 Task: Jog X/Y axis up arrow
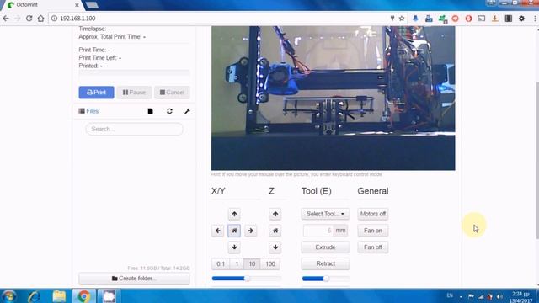click(x=234, y=214)
